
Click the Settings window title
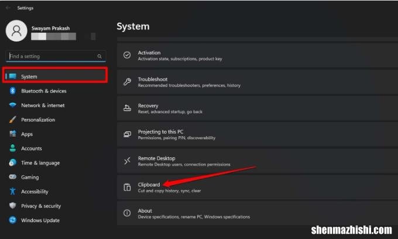pos(25,8)
